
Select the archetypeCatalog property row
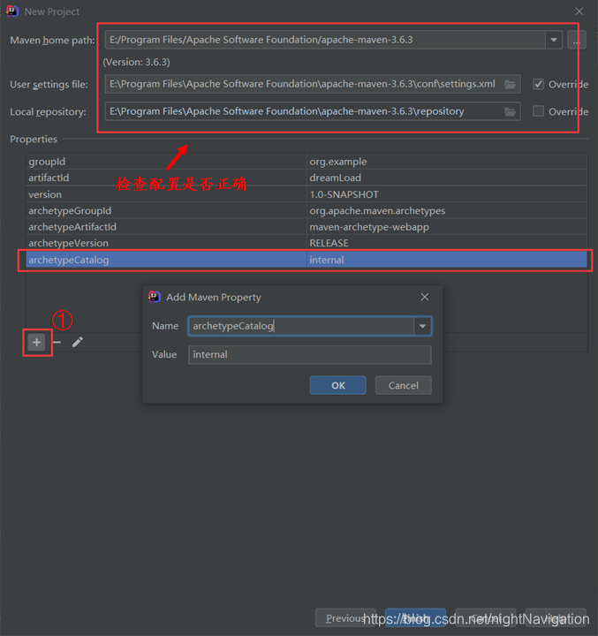click(x=307, y=260)
